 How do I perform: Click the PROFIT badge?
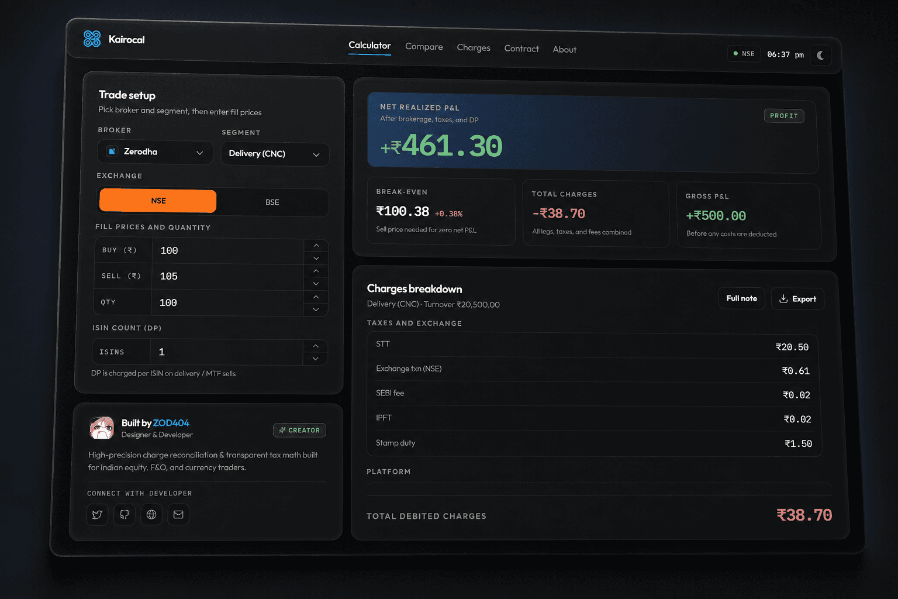[784, 116]
